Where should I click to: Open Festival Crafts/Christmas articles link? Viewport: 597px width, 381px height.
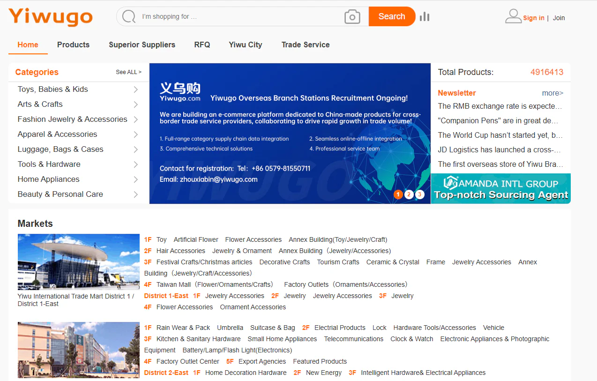(x=204, y=262)
